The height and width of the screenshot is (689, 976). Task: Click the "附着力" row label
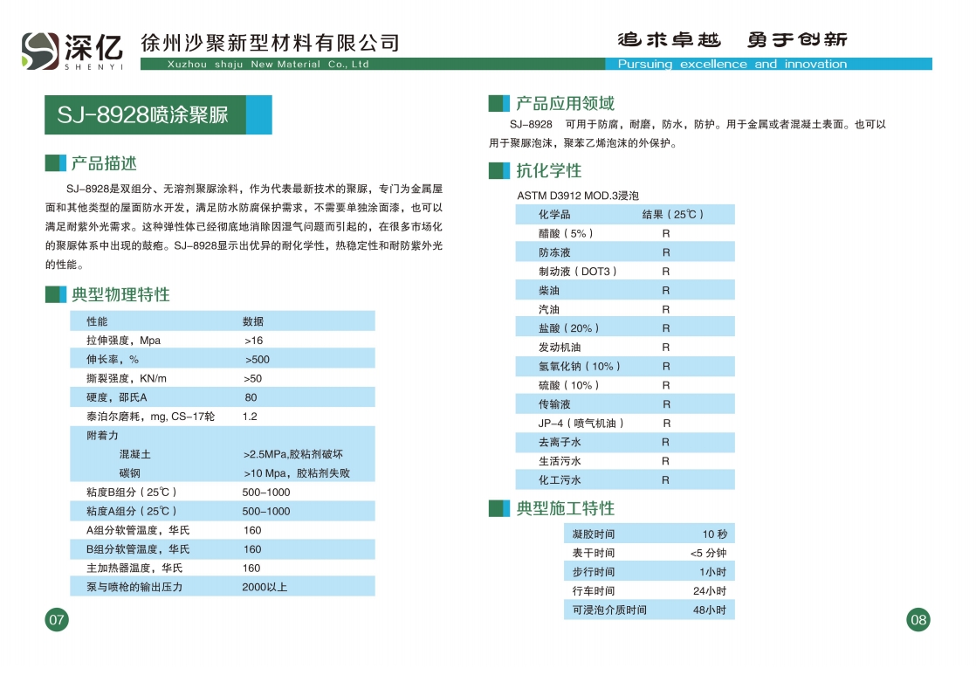click(x=102, y=435)
